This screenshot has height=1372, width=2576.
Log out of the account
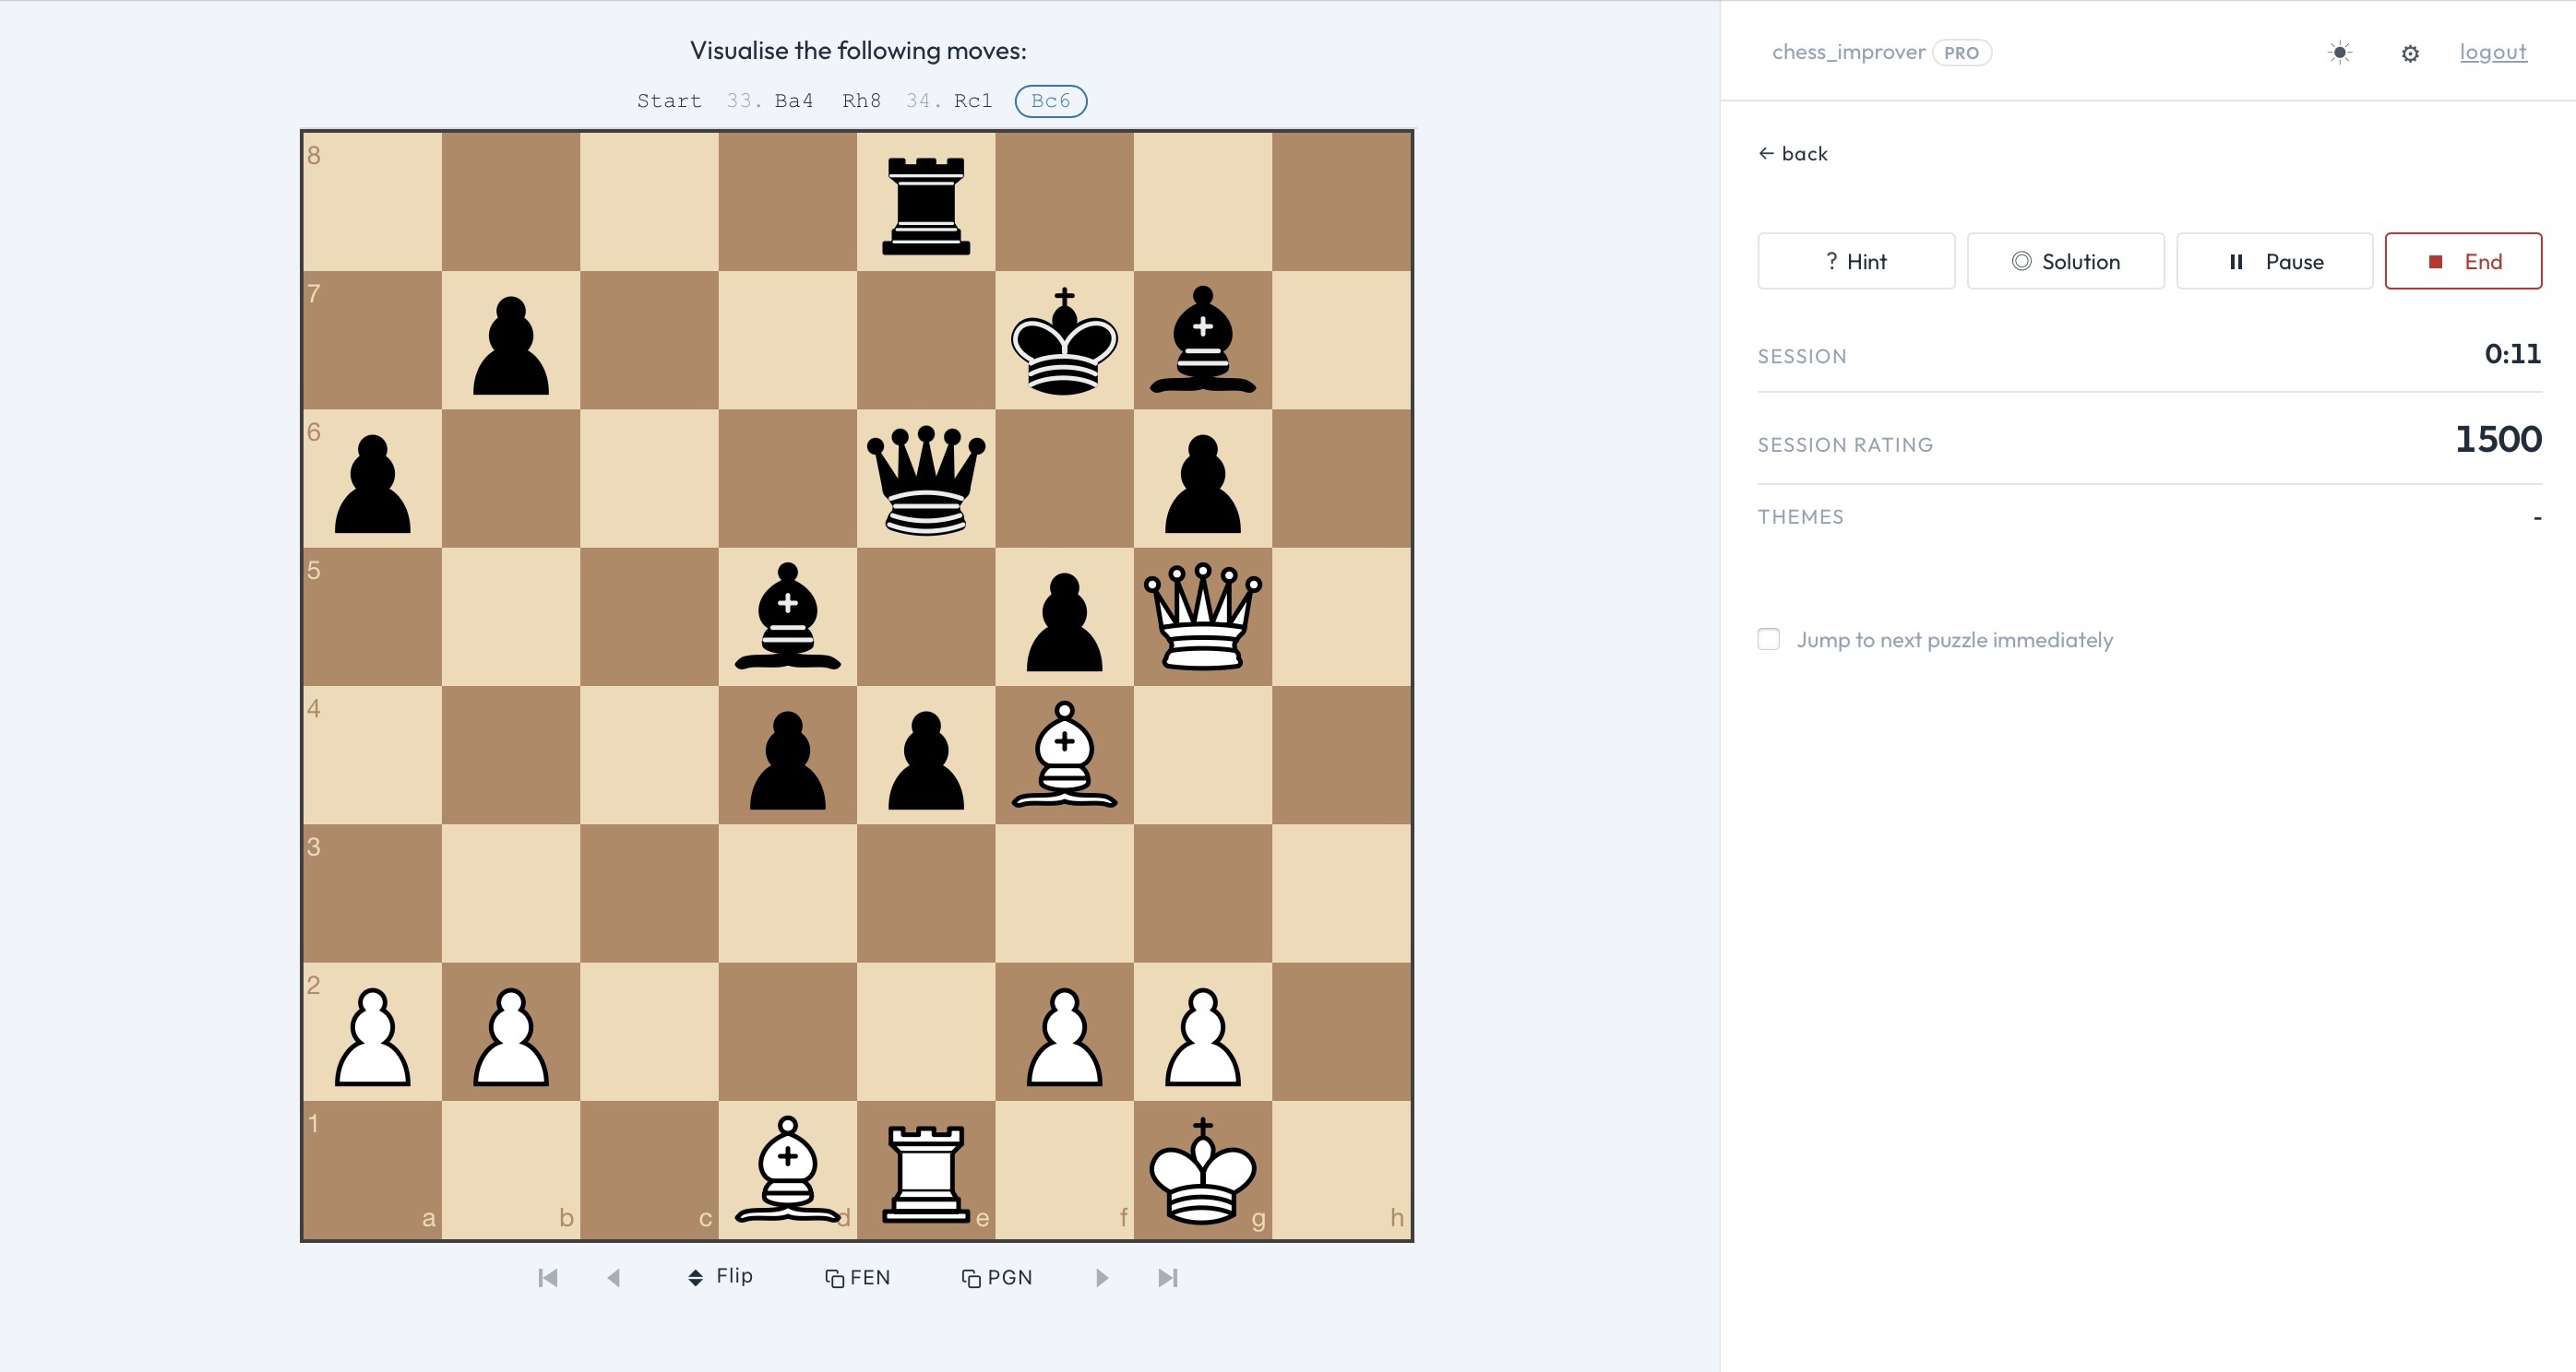click(2492, 52)
